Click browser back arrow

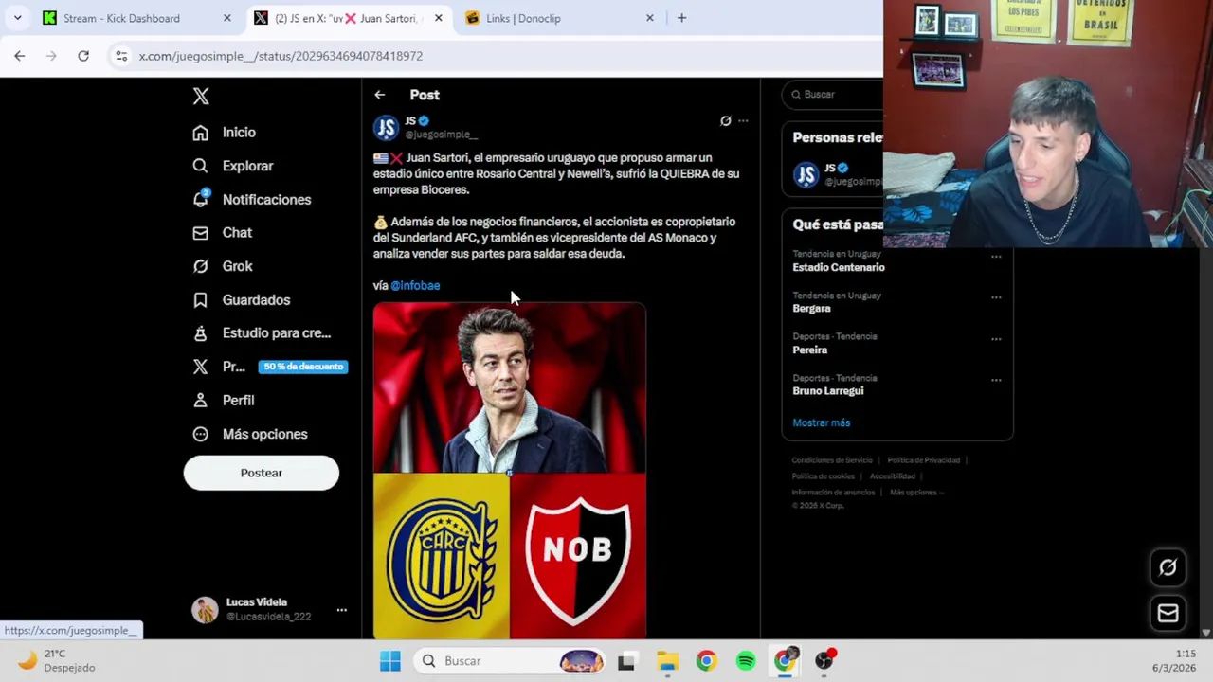[20, 56]
